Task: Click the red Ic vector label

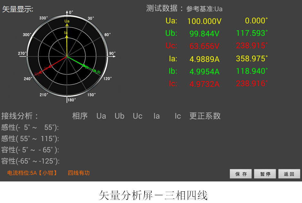Action: [46, 68]
